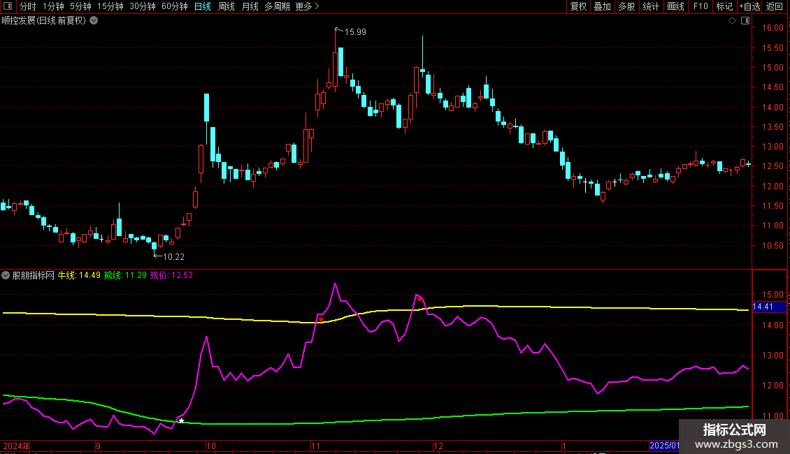Click the month 12 marker on time axis

[x=438, y=446]
